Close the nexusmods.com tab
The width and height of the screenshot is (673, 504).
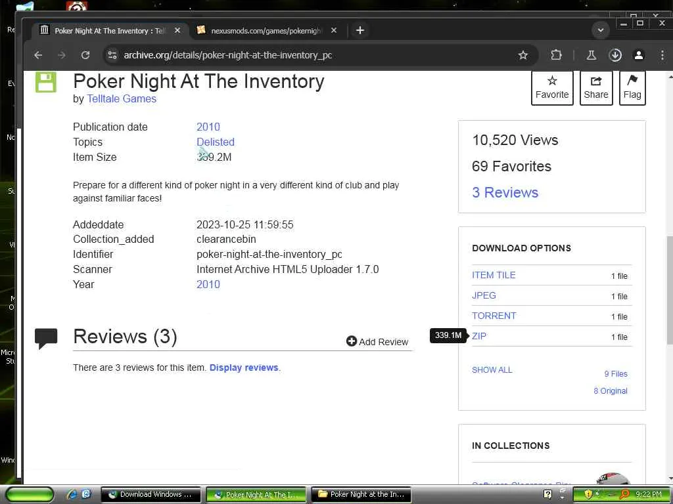click(334, 30)
